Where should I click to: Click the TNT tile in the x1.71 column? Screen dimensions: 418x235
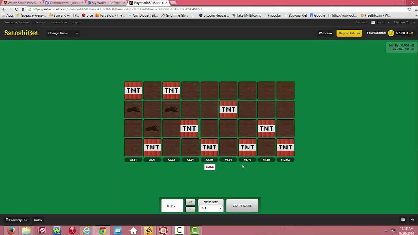coord(152,148)
